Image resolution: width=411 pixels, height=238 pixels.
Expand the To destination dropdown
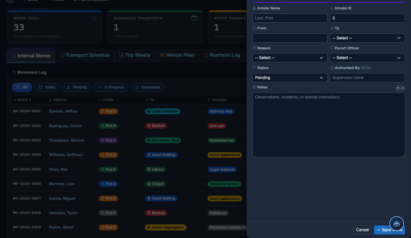(x=367, y=38)
